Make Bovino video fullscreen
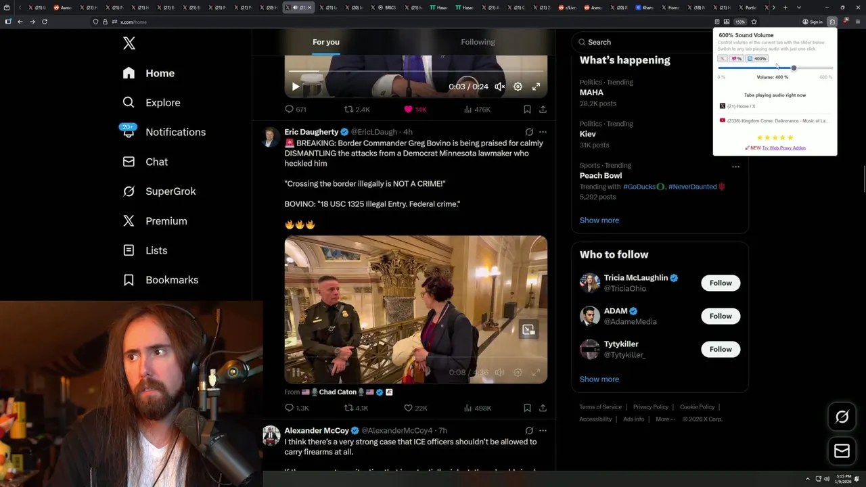This screenshot has height=487, width=866. click(x=536, y=373)
